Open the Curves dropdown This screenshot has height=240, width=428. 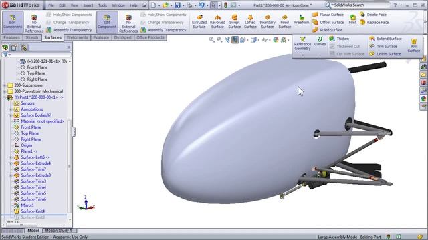point(320,46)
